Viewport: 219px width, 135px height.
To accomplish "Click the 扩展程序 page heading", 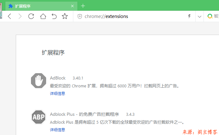I will 53,53.
